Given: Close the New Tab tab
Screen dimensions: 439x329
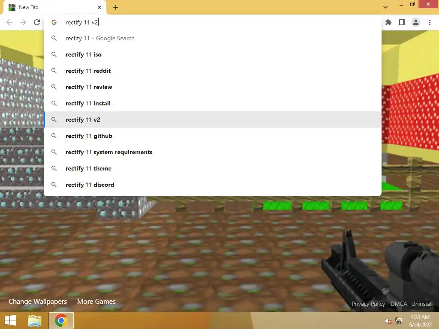Looking at the screenshot, I should point(99,7).
